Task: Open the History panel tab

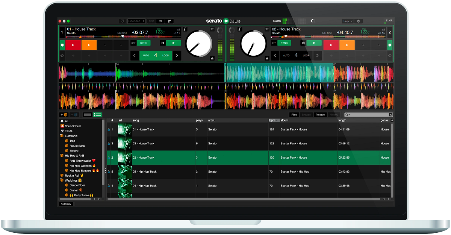Action: tap(334, 115)
